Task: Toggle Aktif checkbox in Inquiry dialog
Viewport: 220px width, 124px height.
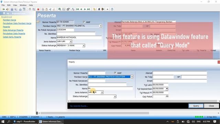Action: click(115, 73)
